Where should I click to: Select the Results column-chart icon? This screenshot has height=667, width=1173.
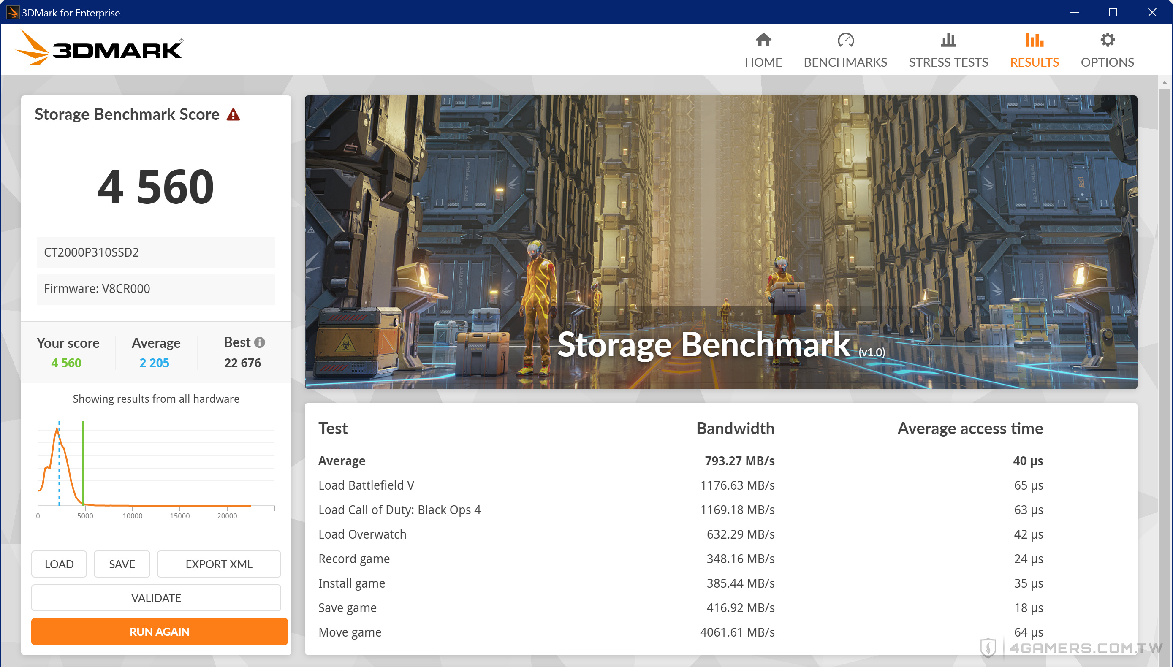click(1034, 40)
